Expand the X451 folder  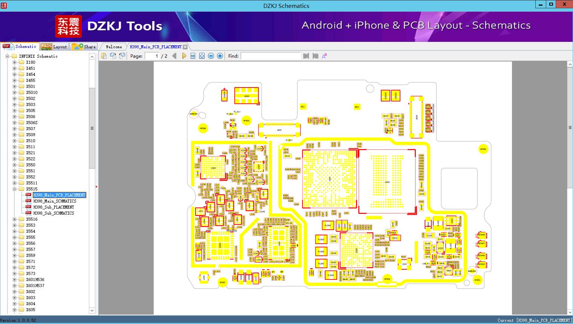(14, 68)
